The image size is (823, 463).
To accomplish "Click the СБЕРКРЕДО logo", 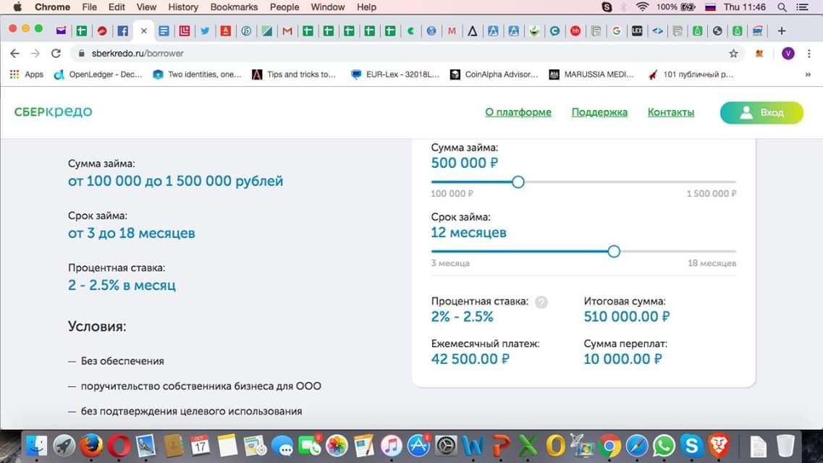I will (x=53, y=111).
